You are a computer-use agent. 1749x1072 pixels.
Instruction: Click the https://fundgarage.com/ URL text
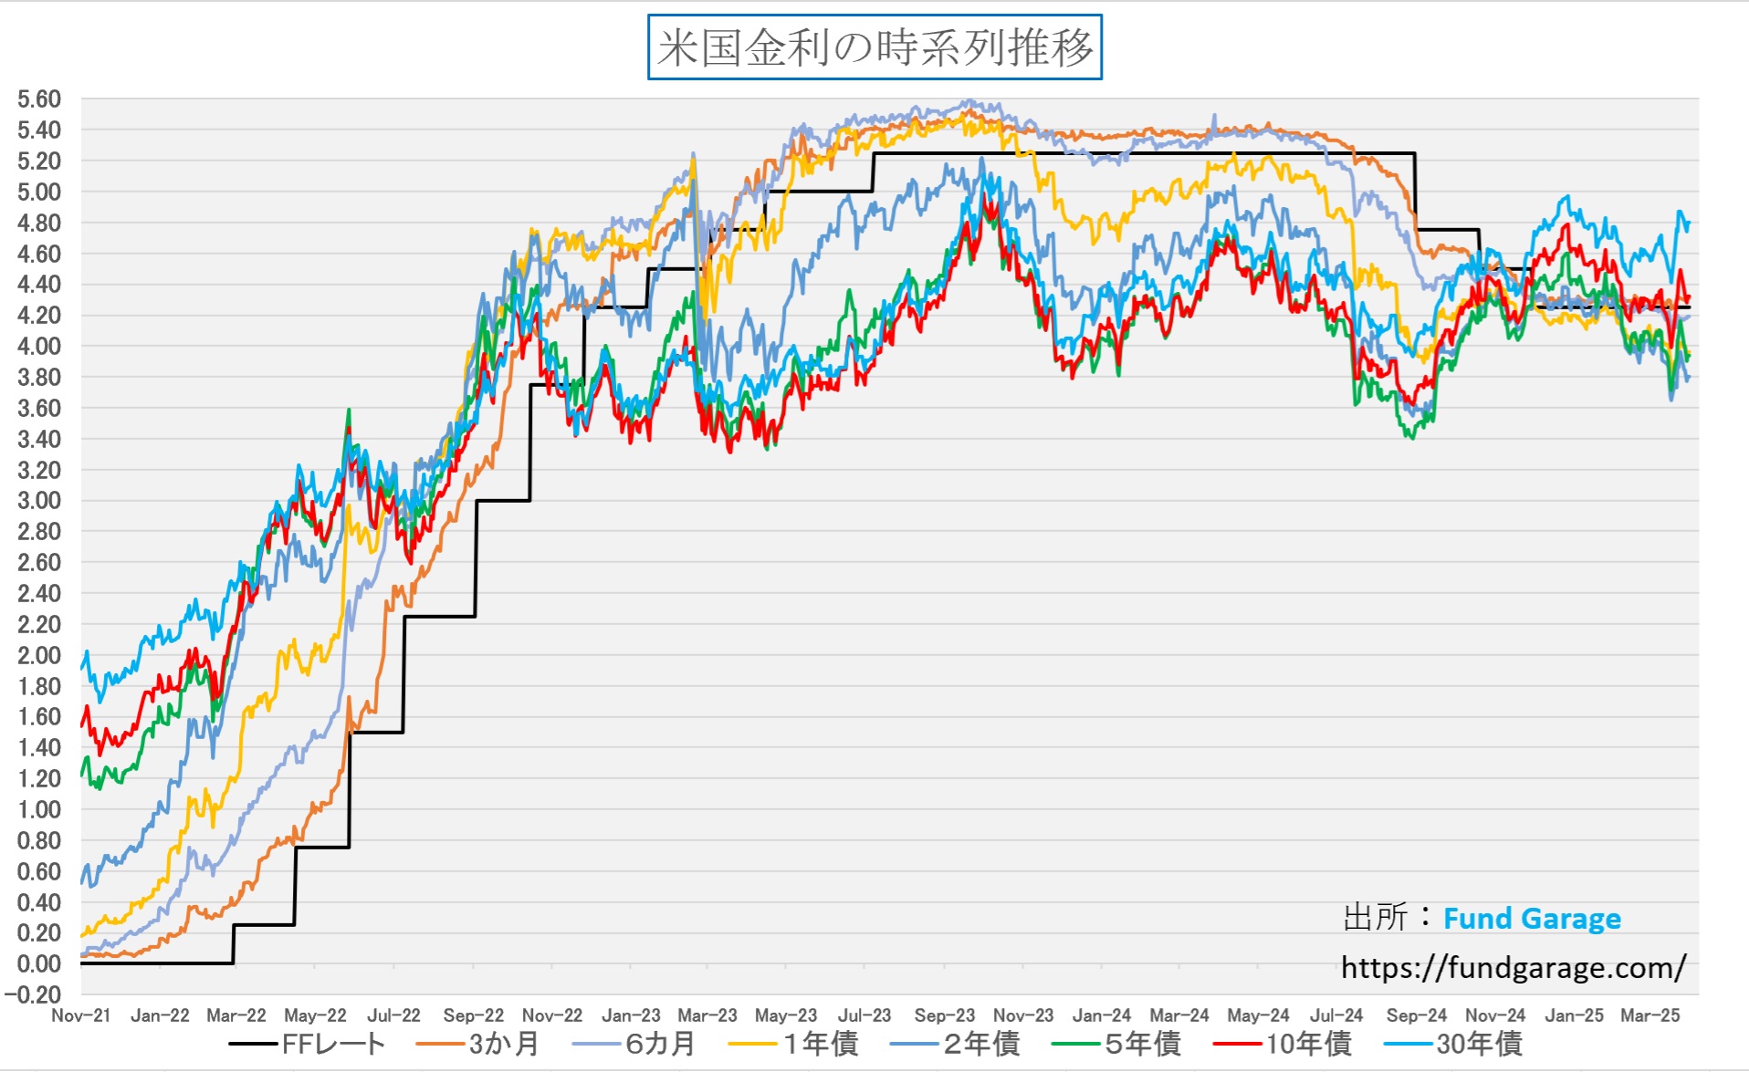coord(1513,967)
